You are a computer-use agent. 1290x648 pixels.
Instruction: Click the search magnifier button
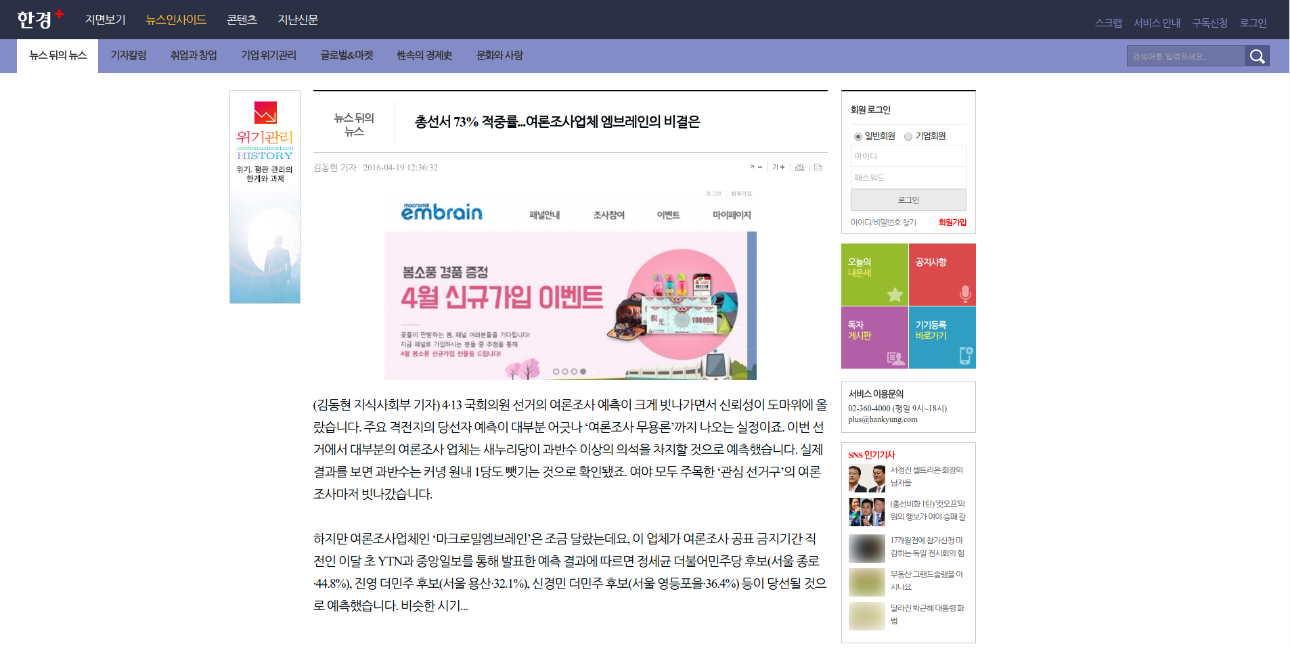tap(1257, 56)
